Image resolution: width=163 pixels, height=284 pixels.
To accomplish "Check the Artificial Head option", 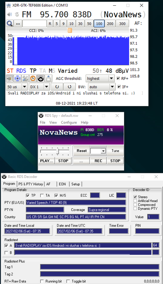I will (135, 201).
